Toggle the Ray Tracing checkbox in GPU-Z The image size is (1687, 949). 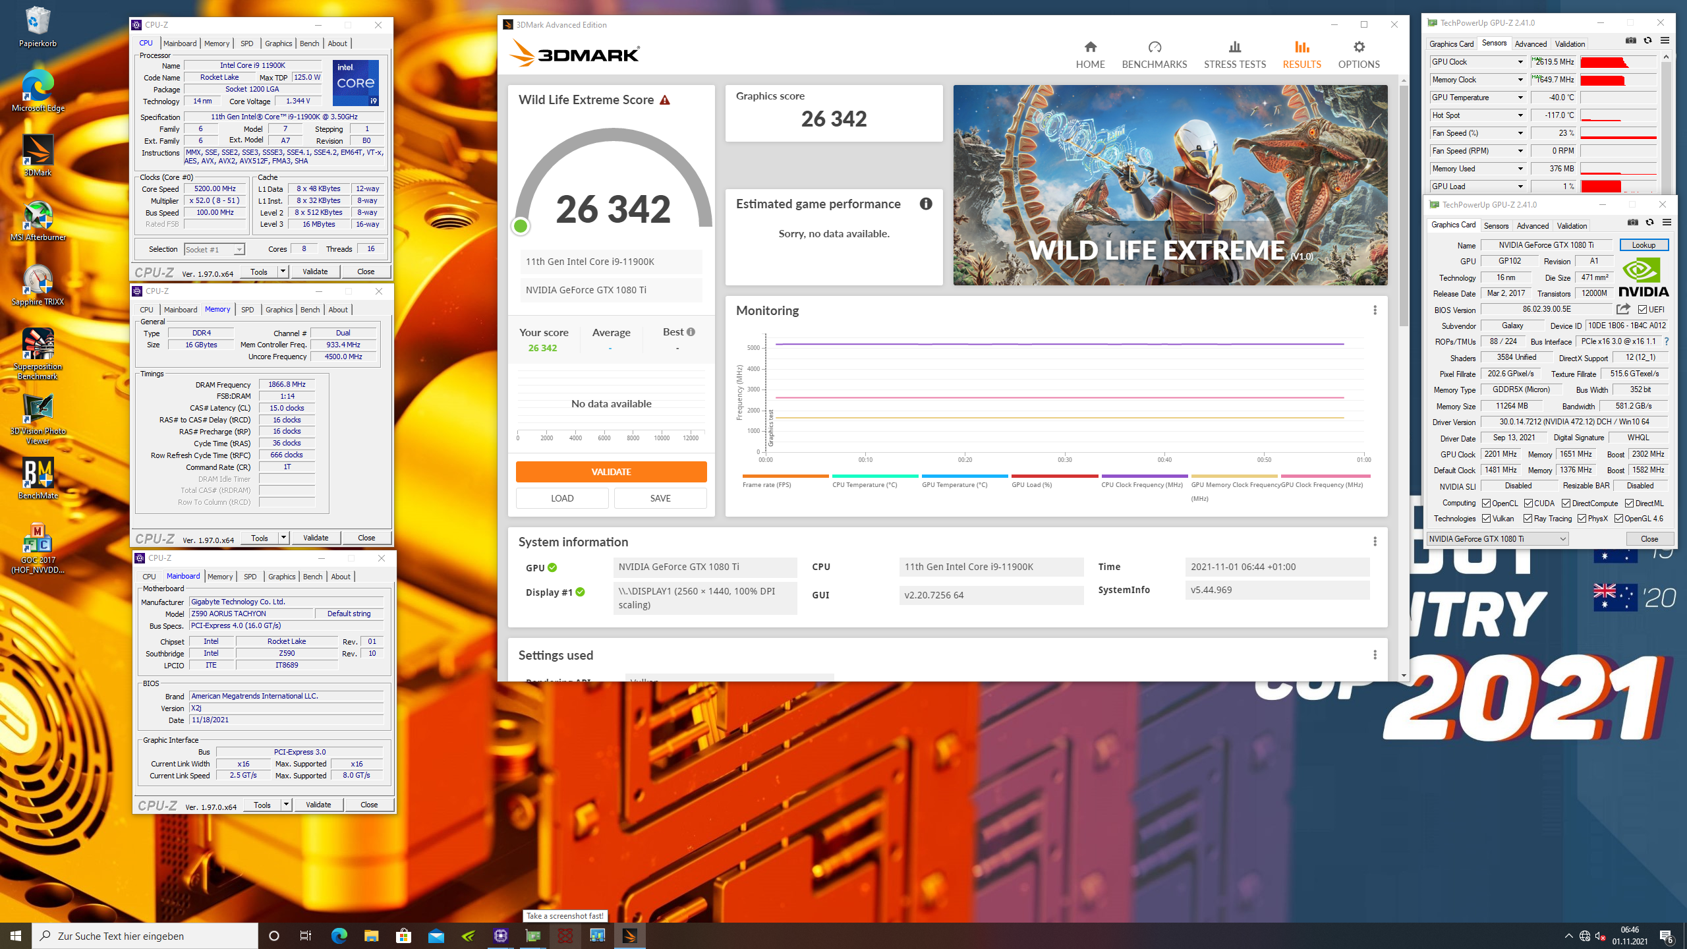[1528, 519]
